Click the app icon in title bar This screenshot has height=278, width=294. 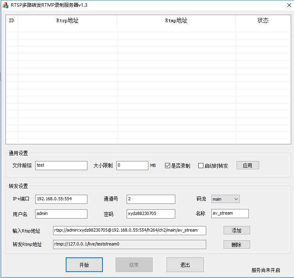[6, 5]
